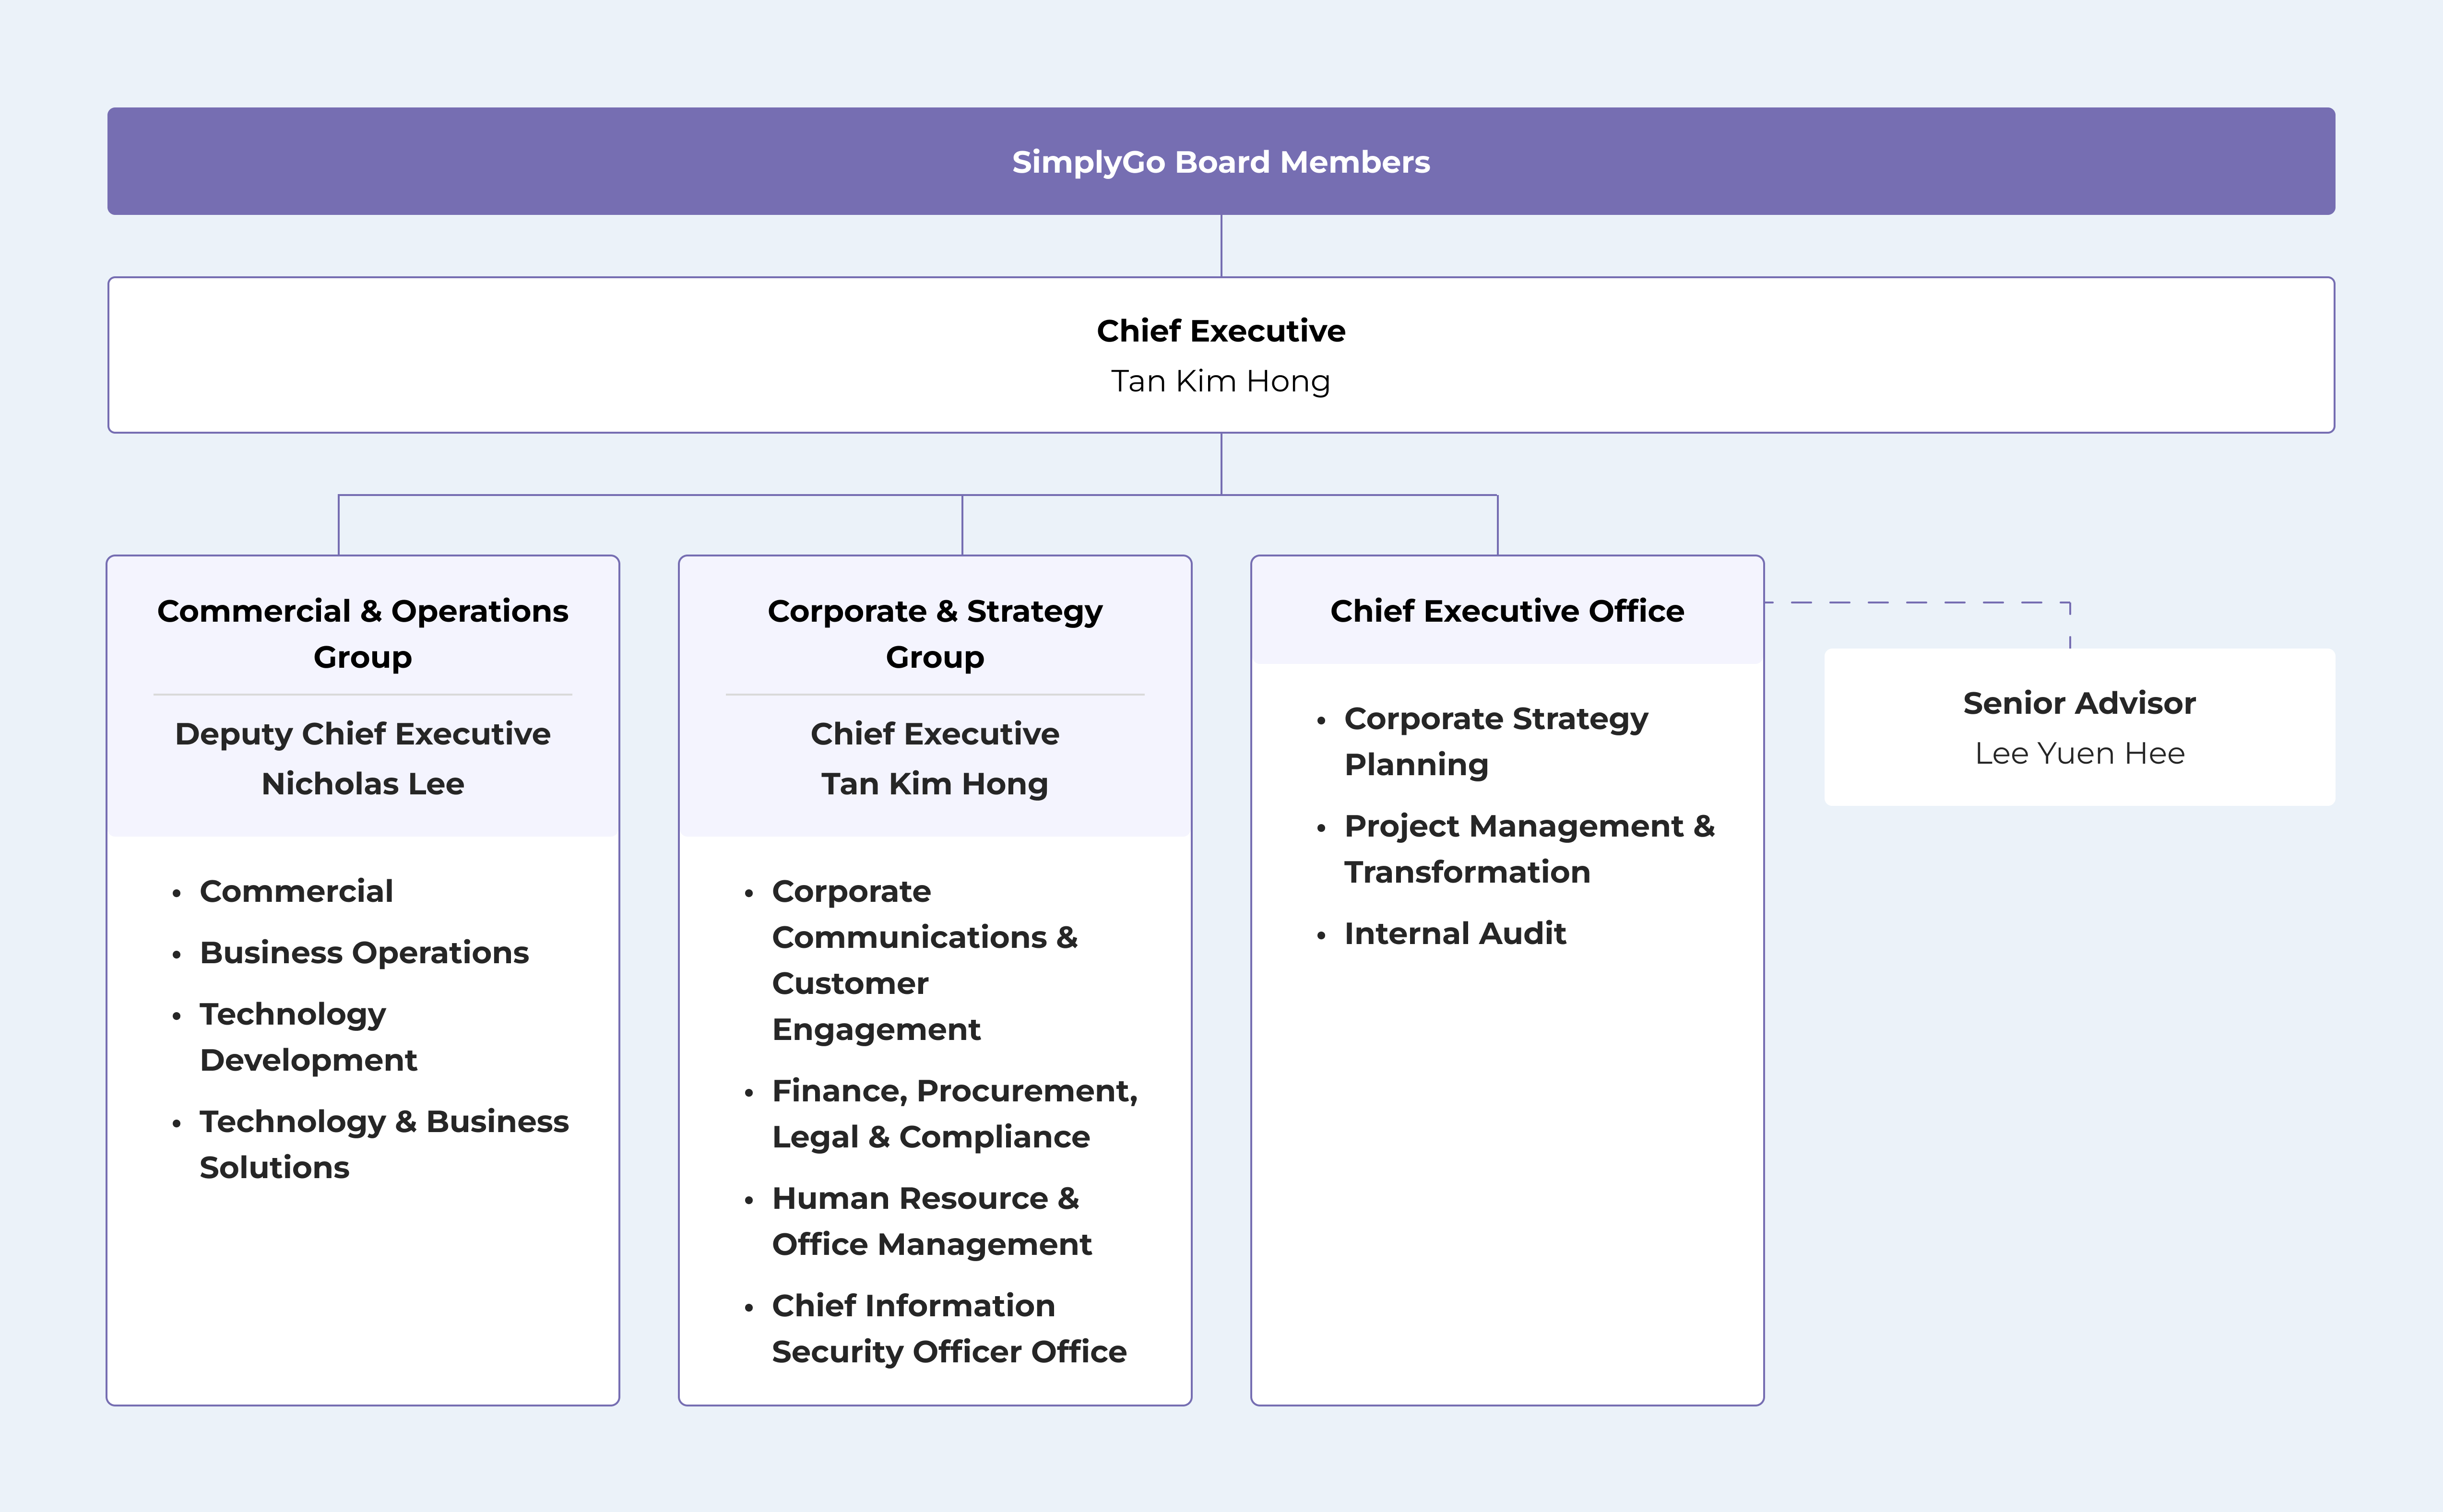The height and width of the screenshot is (1512, 2443).
Task: Click Tan Kim Hong under the top Chief Executive title
Action: (x=1221, y=382)
